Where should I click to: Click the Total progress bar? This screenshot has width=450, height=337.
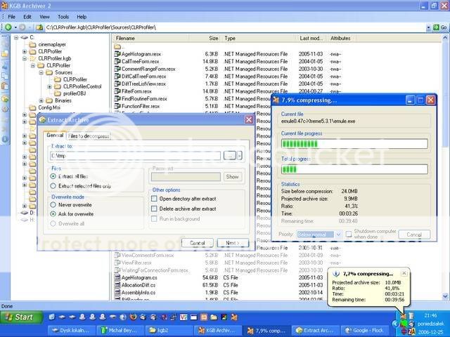point(354,169)
